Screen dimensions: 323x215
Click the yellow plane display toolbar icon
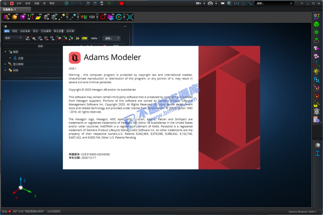(38, 17)
